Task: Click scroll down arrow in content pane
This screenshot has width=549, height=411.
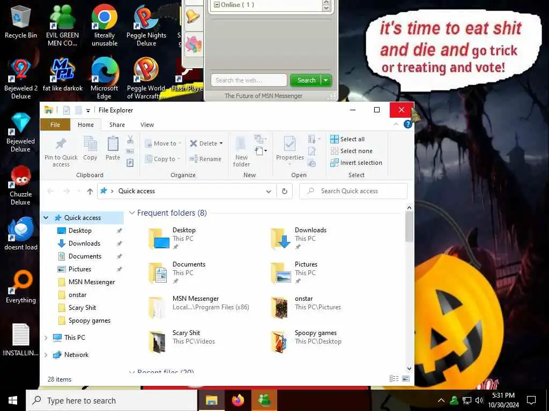Action: [x=409, y=369]
